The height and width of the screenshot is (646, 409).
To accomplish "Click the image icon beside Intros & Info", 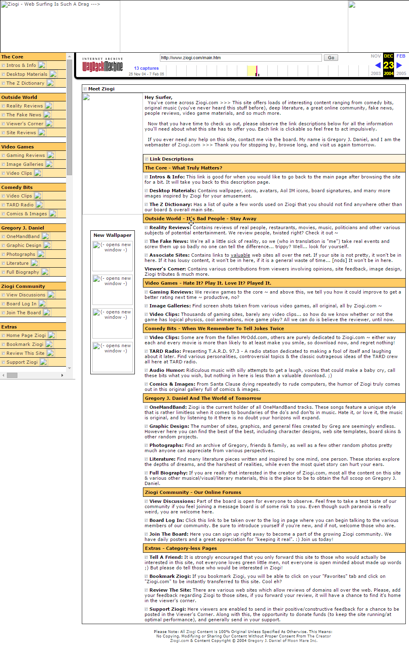I will [x=42, y=65].
